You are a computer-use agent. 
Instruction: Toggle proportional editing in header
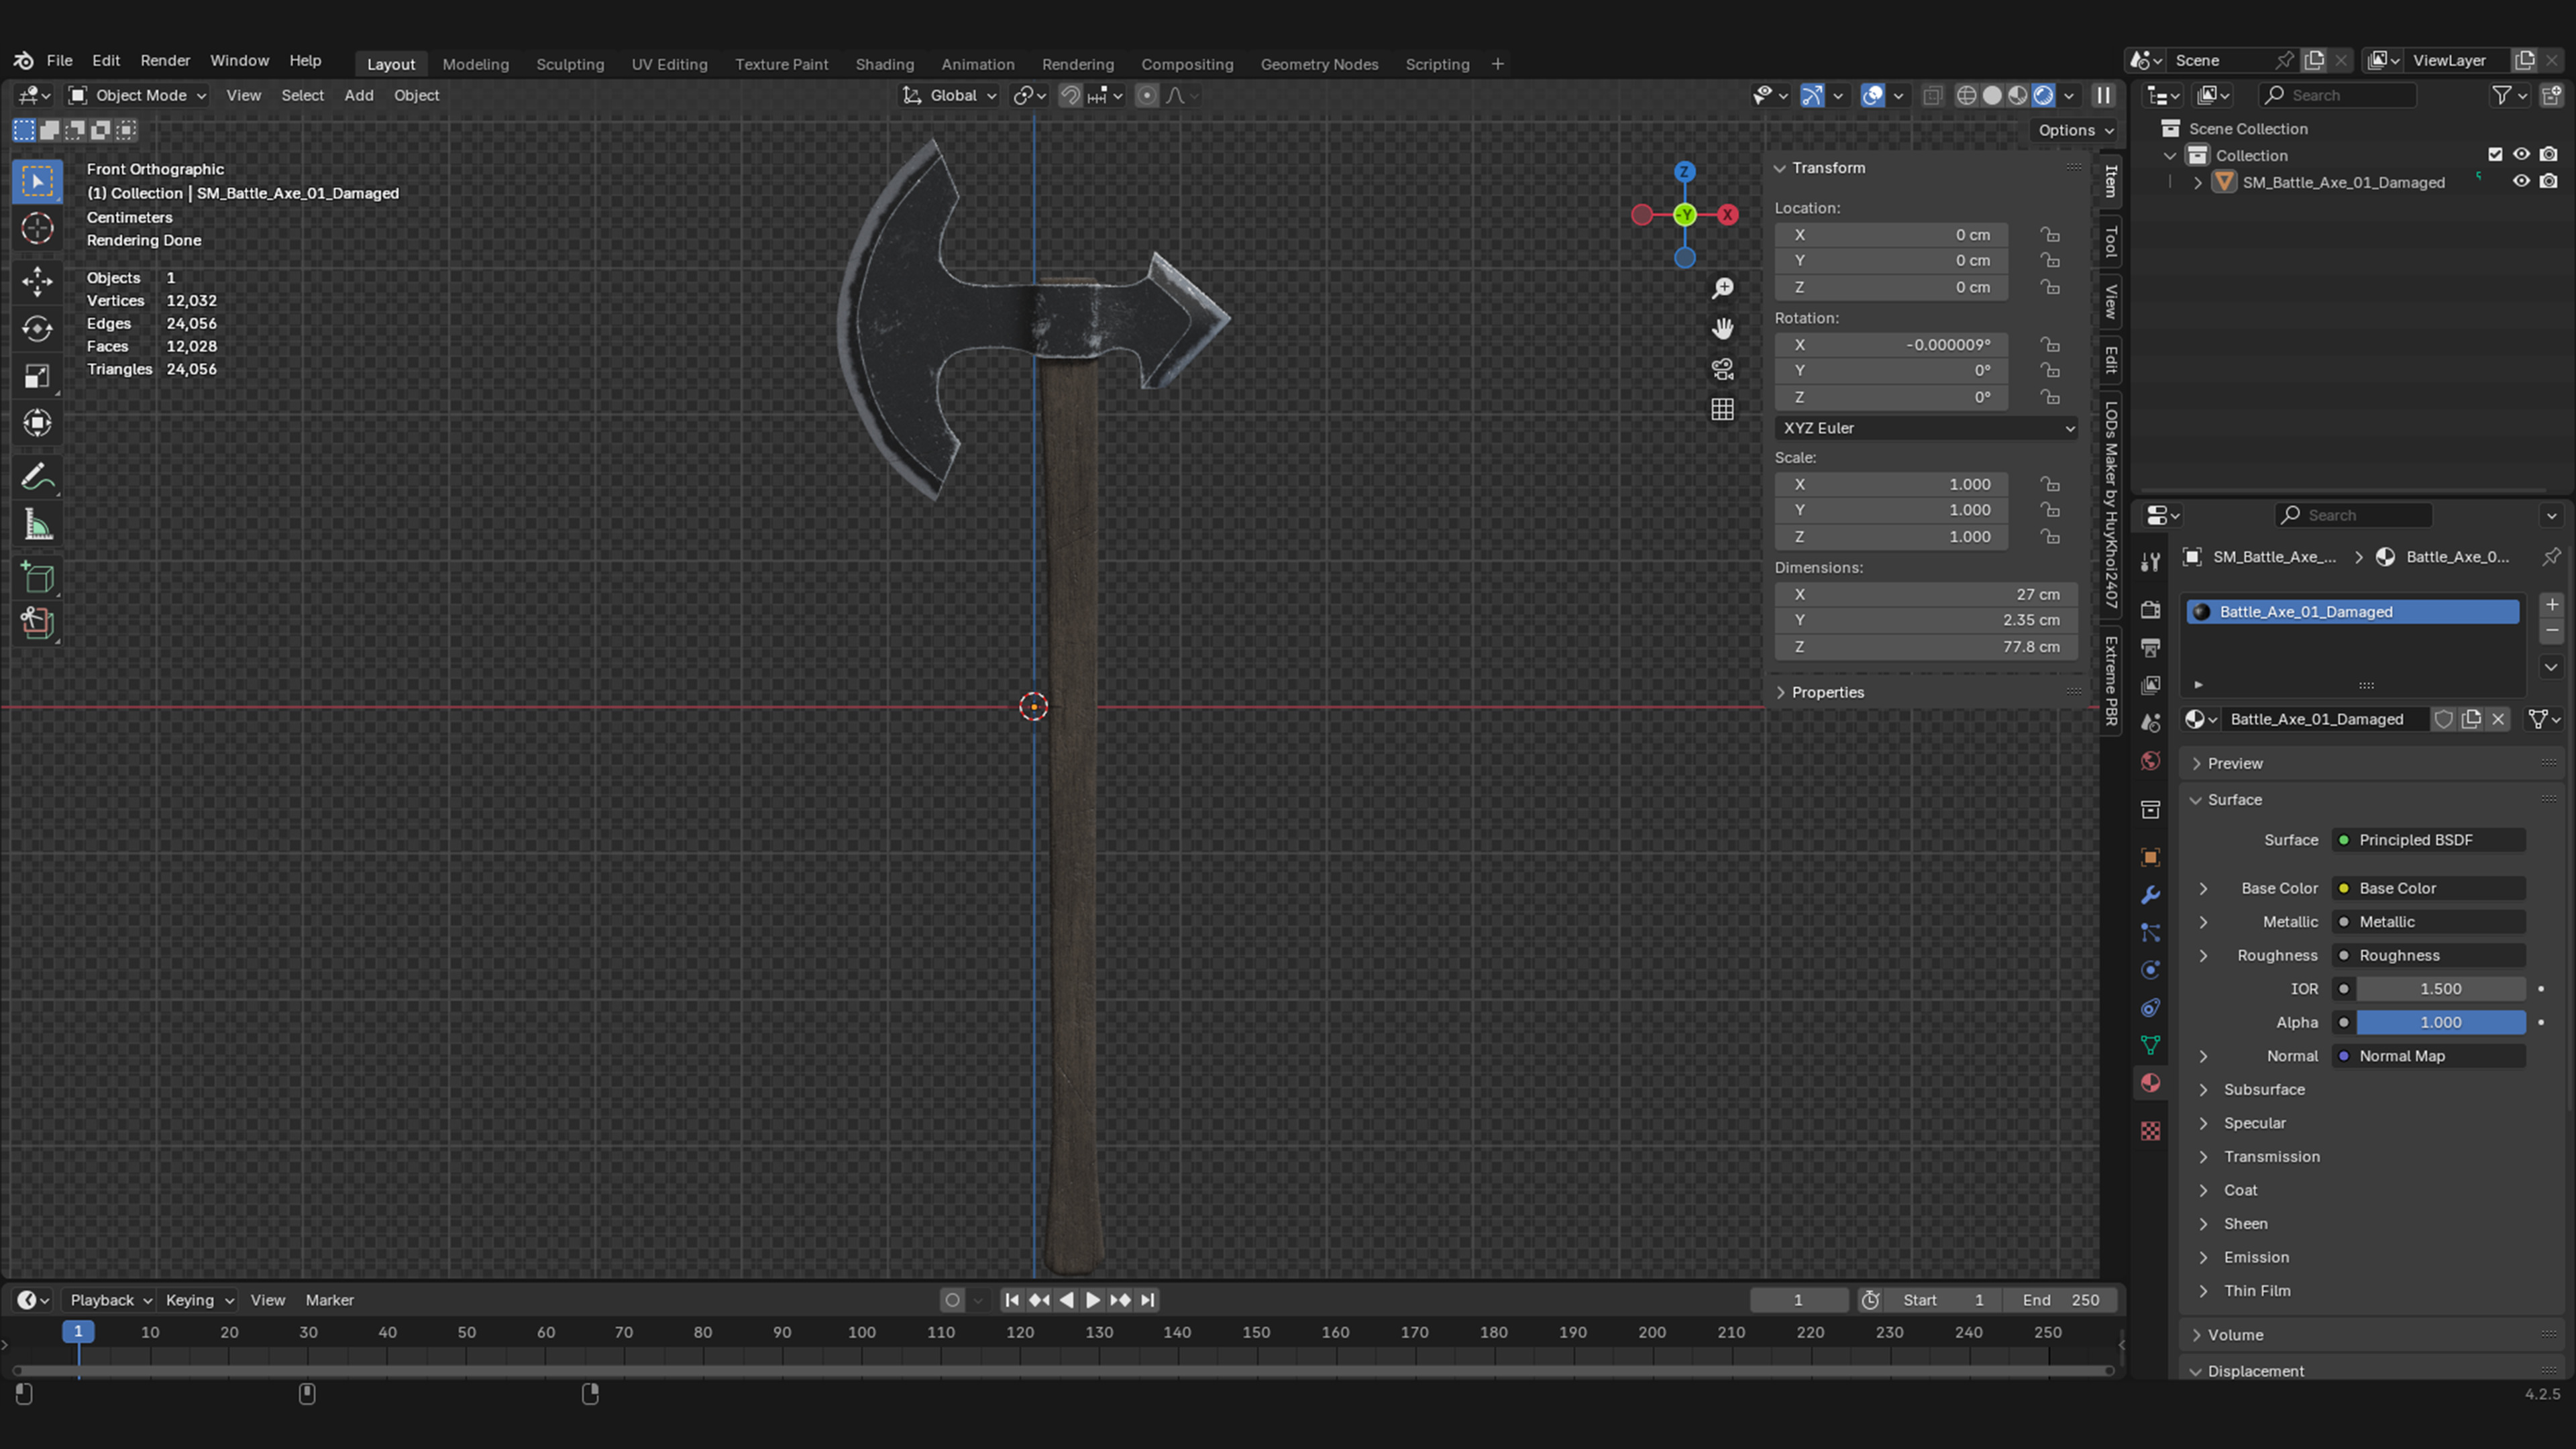click(1147, 95)
